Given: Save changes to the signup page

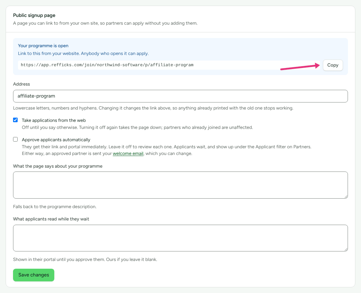Looking at the screenshot, I should tap(33, 275).
